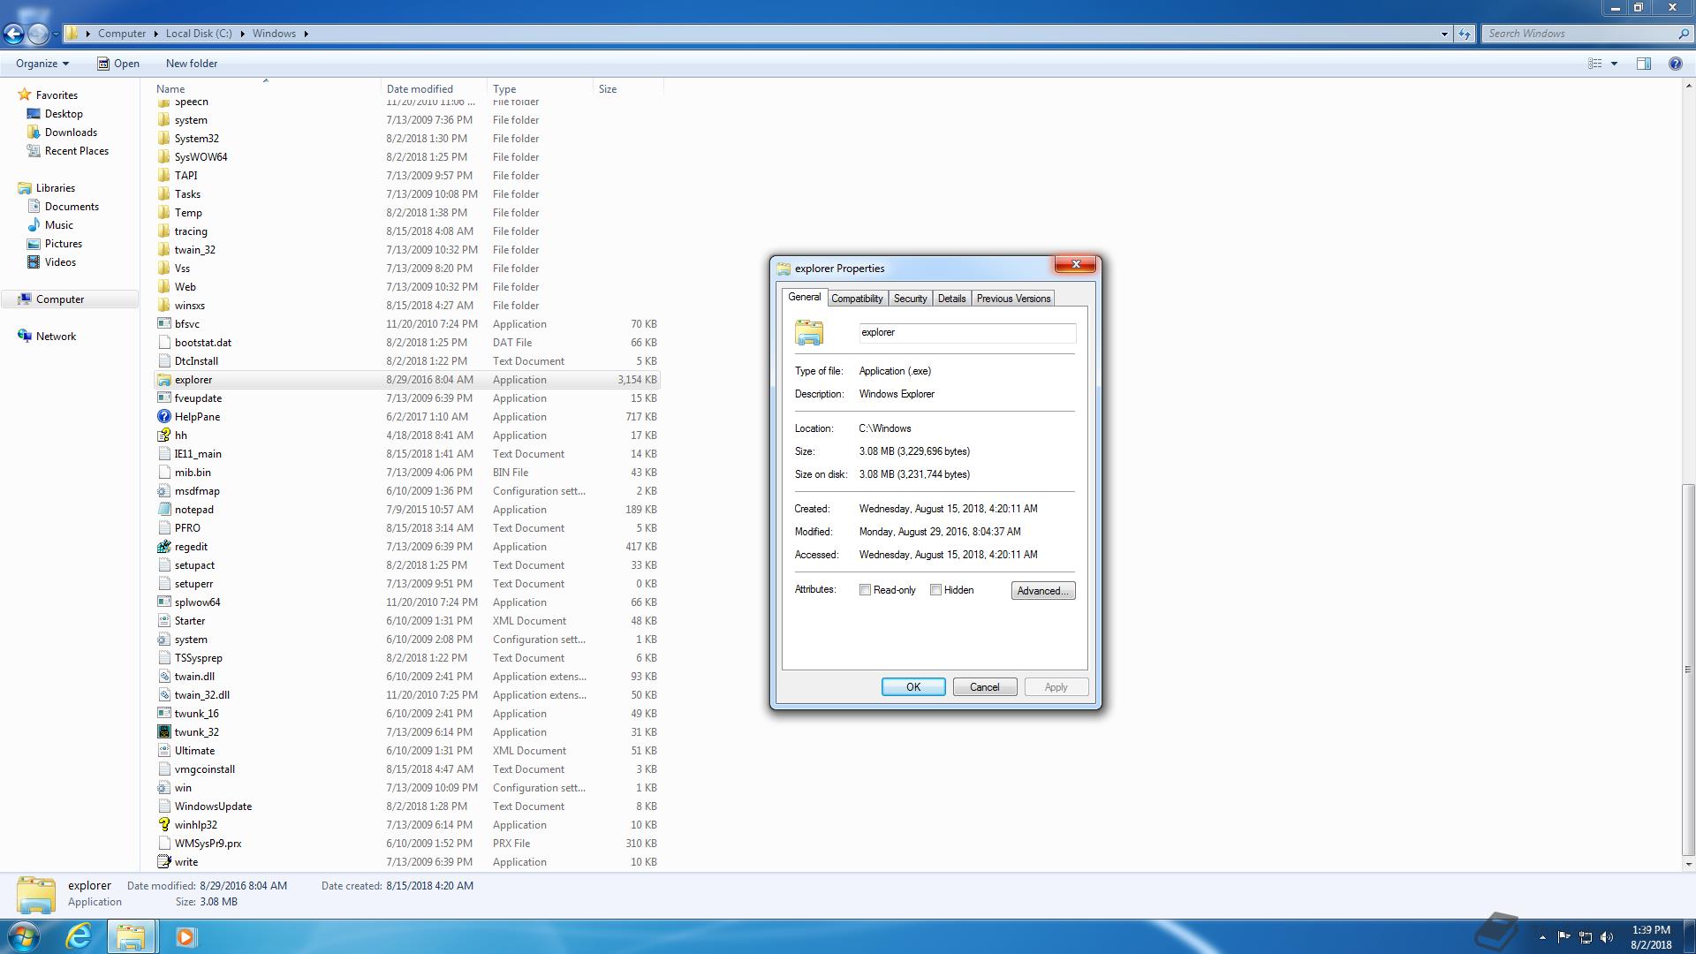Click the change view icon
This screenshot has width=1696, height=954.
pos(1595,64)
